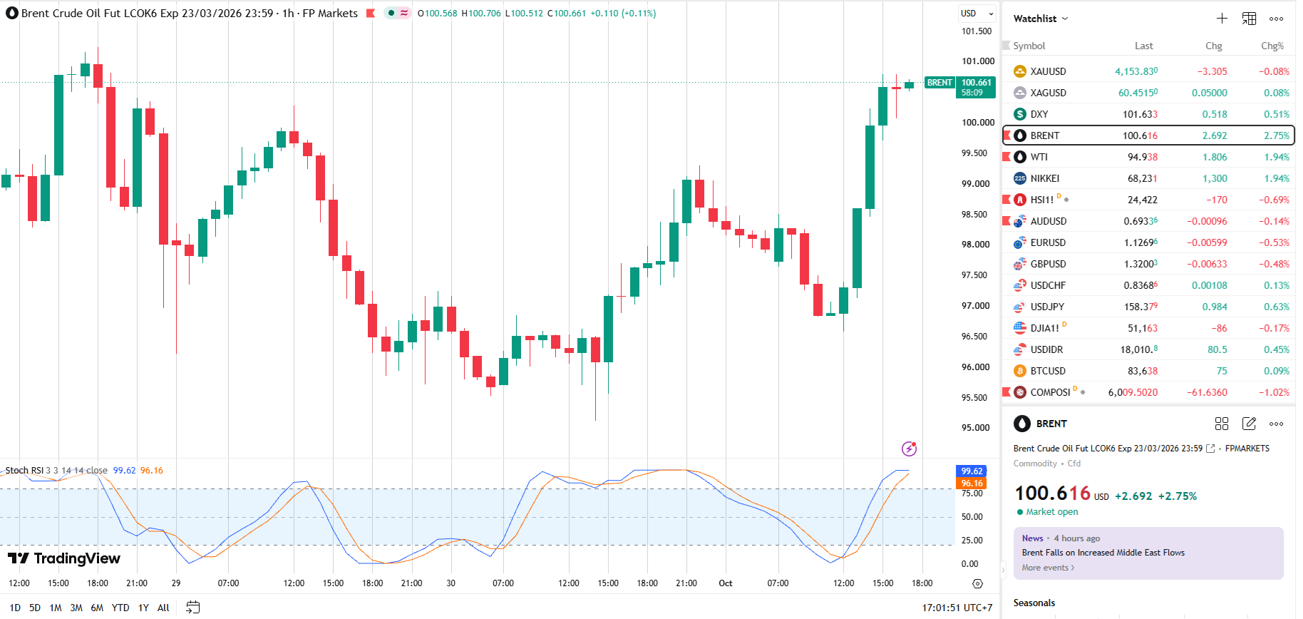Click the TradingView logo on chart
Image resolution: width=1303 pixels, height=619 pixels.
point(64,558)
